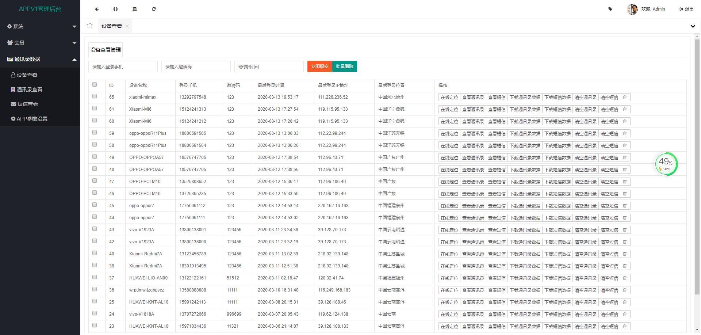Check the select-all checkbox in the table header
This screenshot has width=701, height=335.
coord(95,84)
